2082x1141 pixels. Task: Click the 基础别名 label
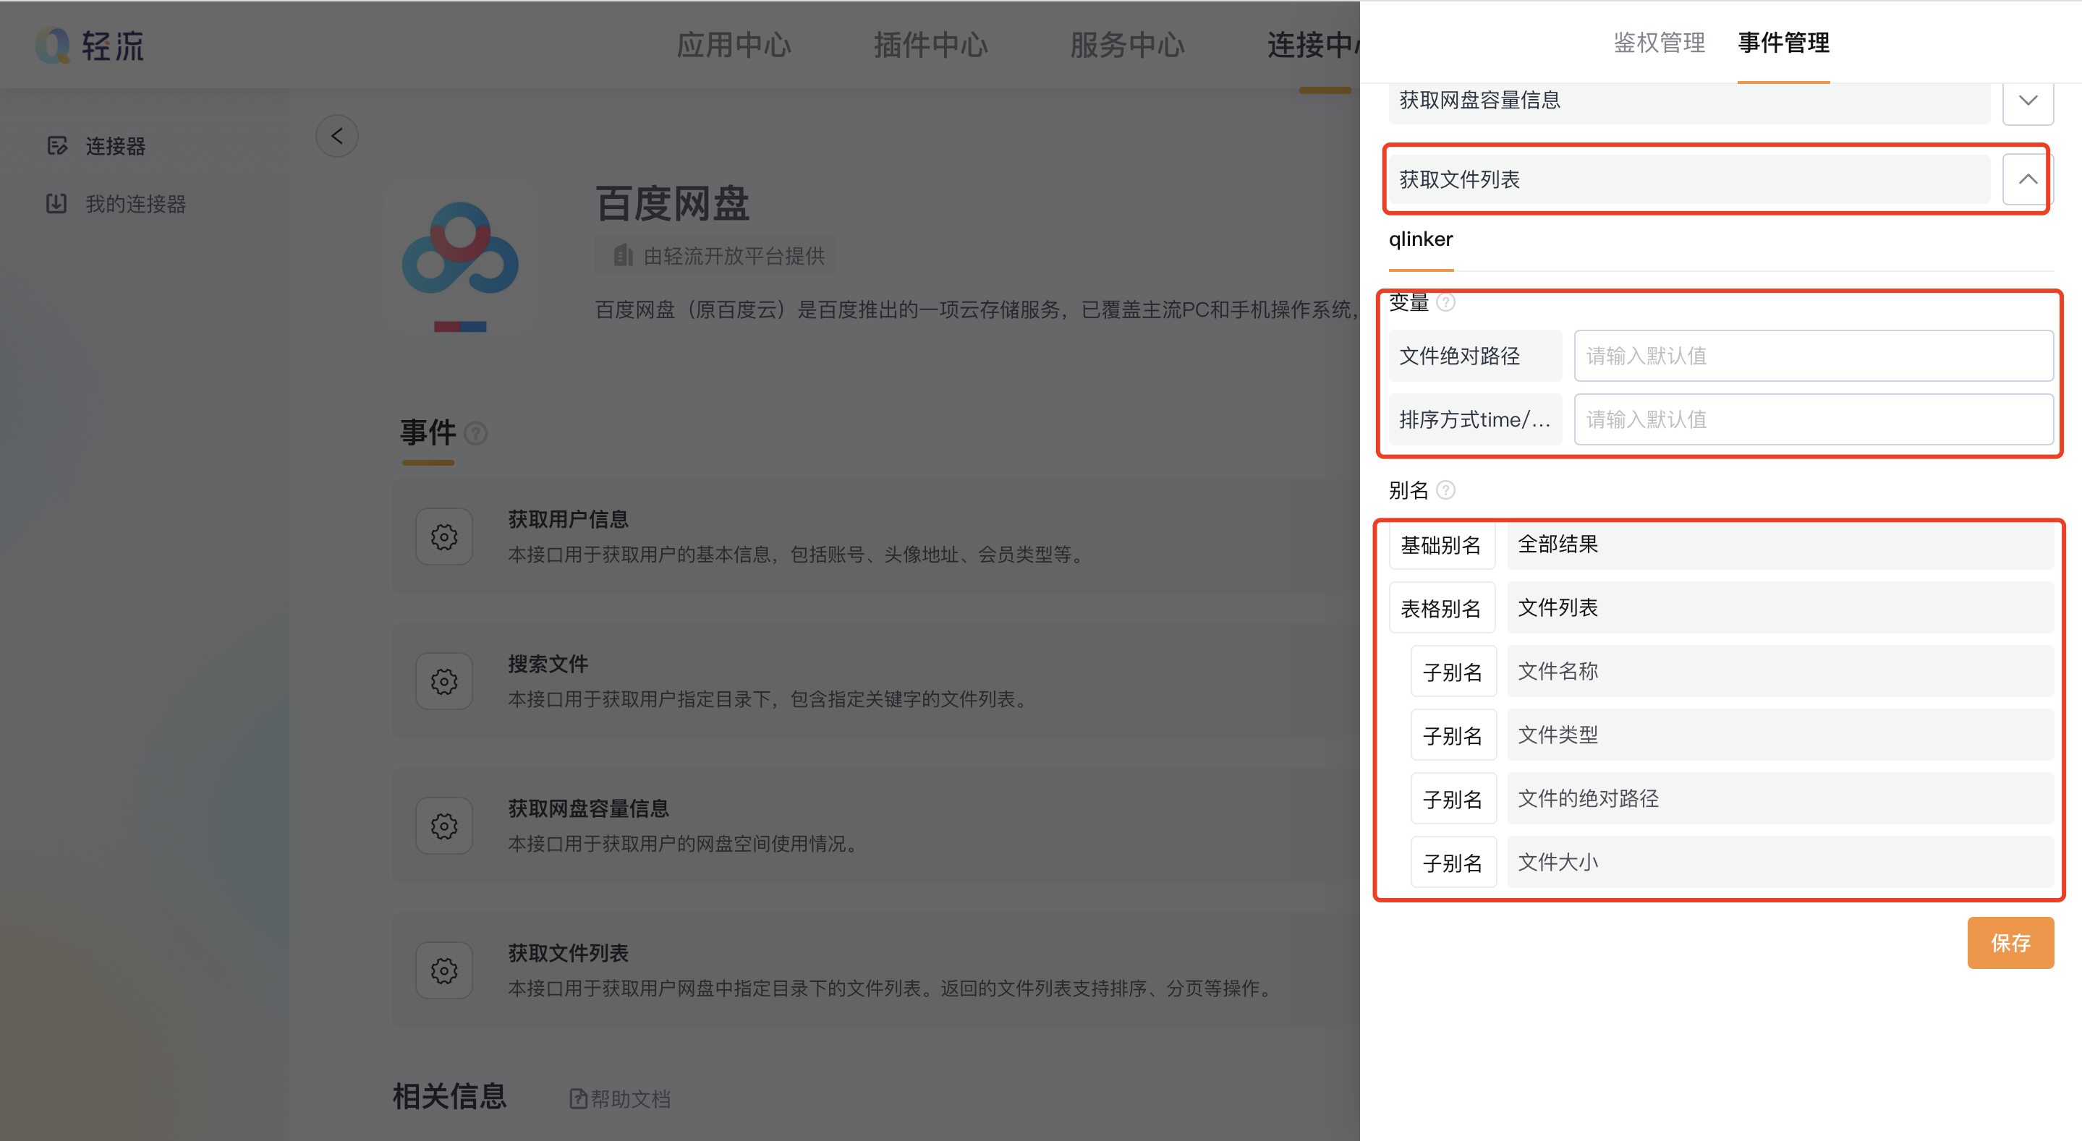pos(1441,545)
